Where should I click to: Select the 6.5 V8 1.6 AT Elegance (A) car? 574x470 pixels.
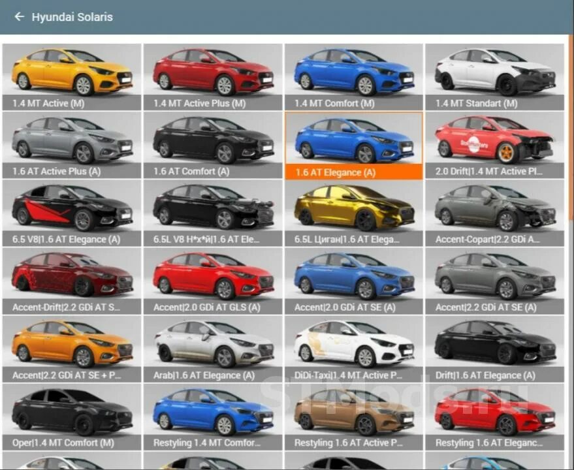[72, 213]
